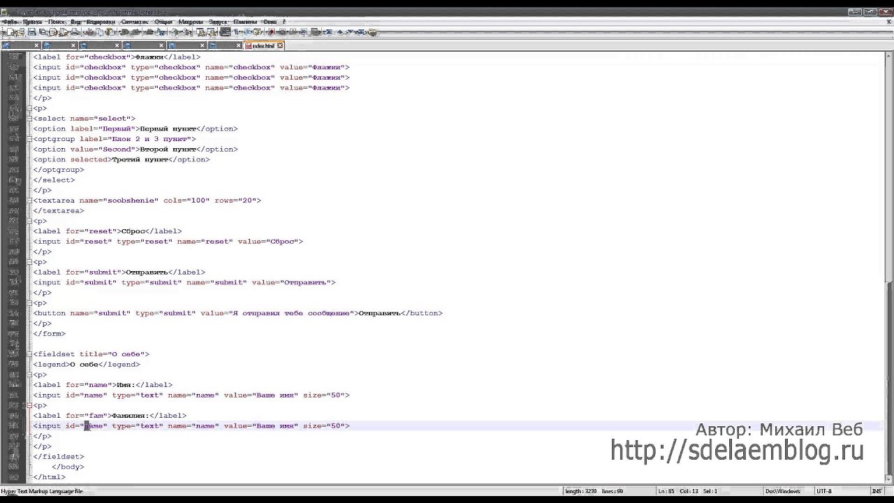Click the label for="checkbox" Флажки line

coord(117,57)
